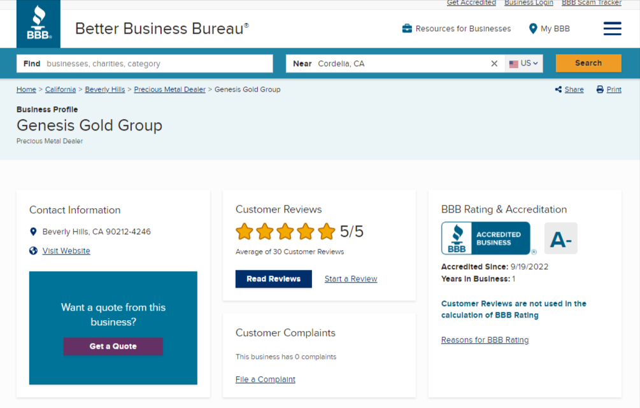Click the Better Business Bureau title text
Screen dimensions: 640x408
pos(162,29)
